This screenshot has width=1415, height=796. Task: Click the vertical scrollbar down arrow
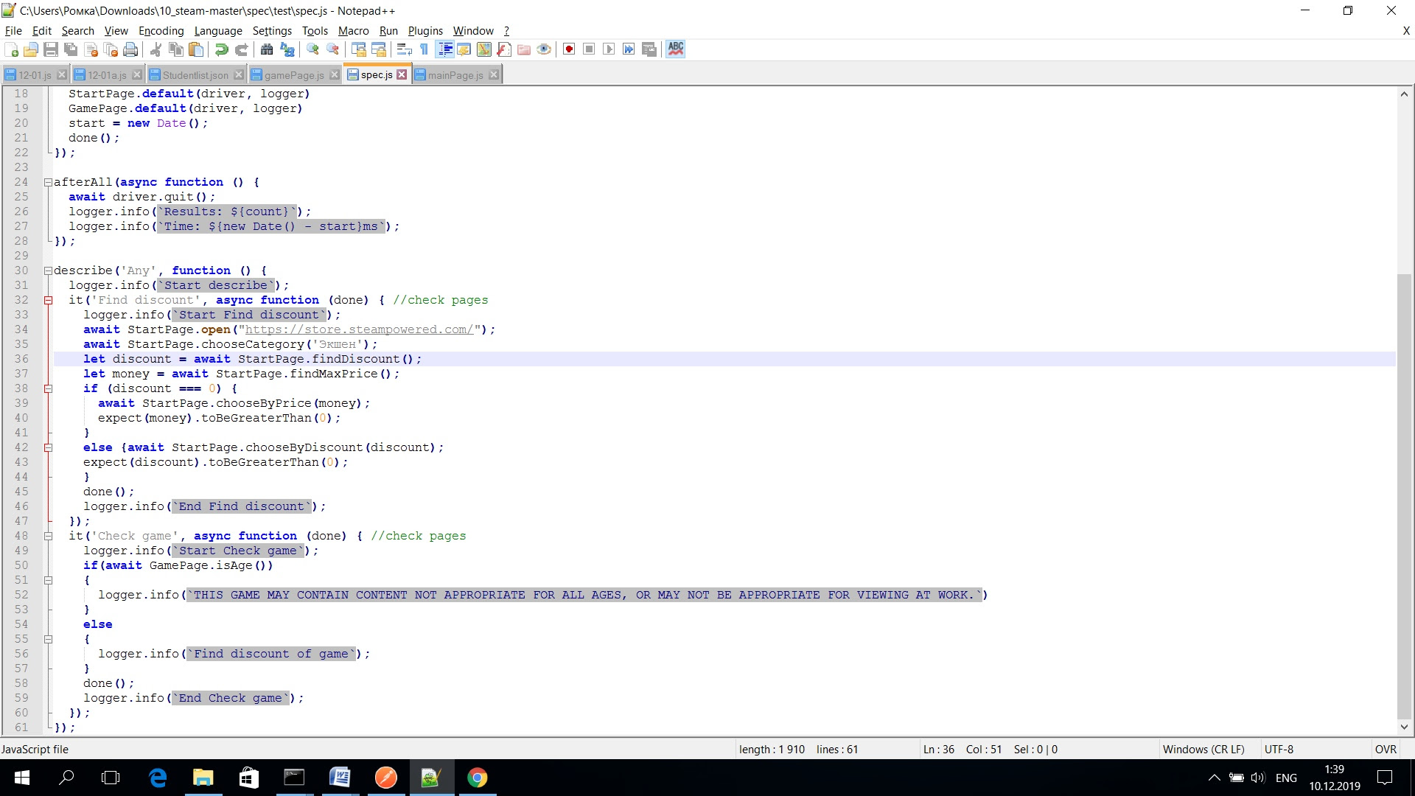(x=1404, y=727)
